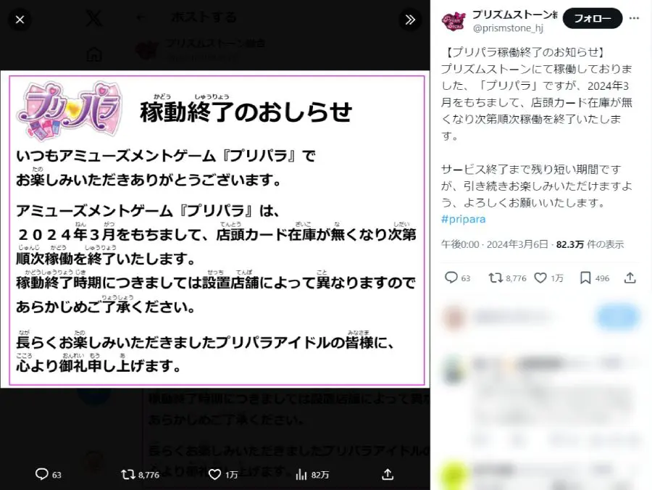This screenshot has width=652, height=490.
Task: Open the three-dot more options menu
Action: tap(634, 18)
